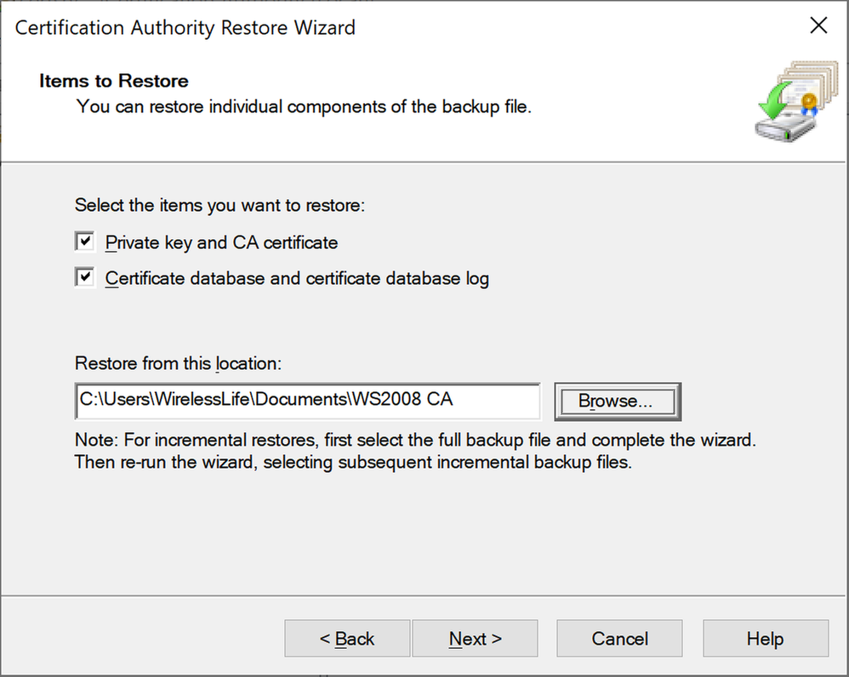
Task: Open the Browse... folder picker
Action: 618,401
